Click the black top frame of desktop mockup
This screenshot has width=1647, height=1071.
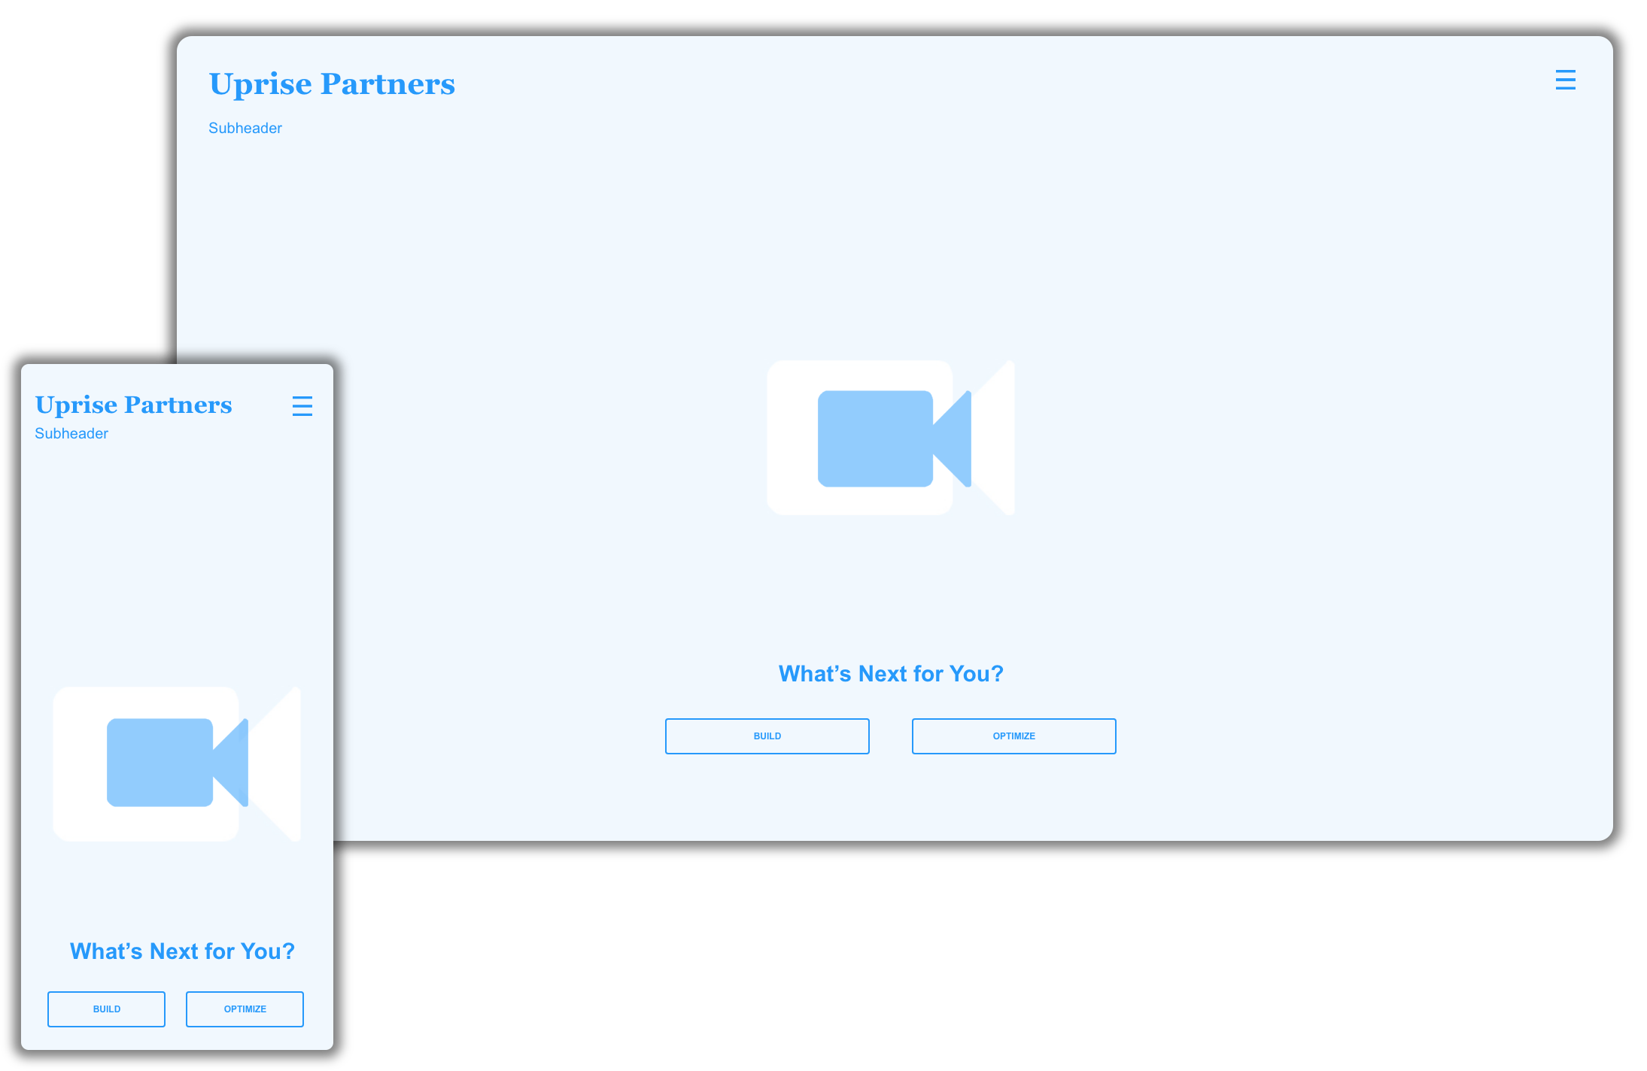click(x=894, y=25)
